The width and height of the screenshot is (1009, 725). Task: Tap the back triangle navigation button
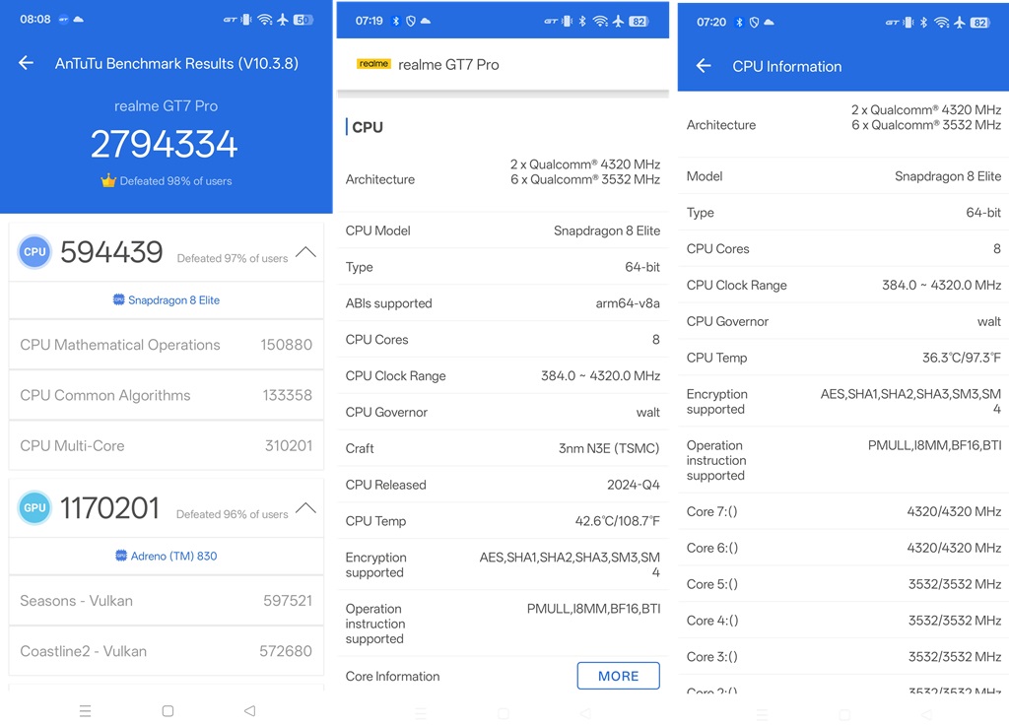pyautogui.click(x=250, y=711)
